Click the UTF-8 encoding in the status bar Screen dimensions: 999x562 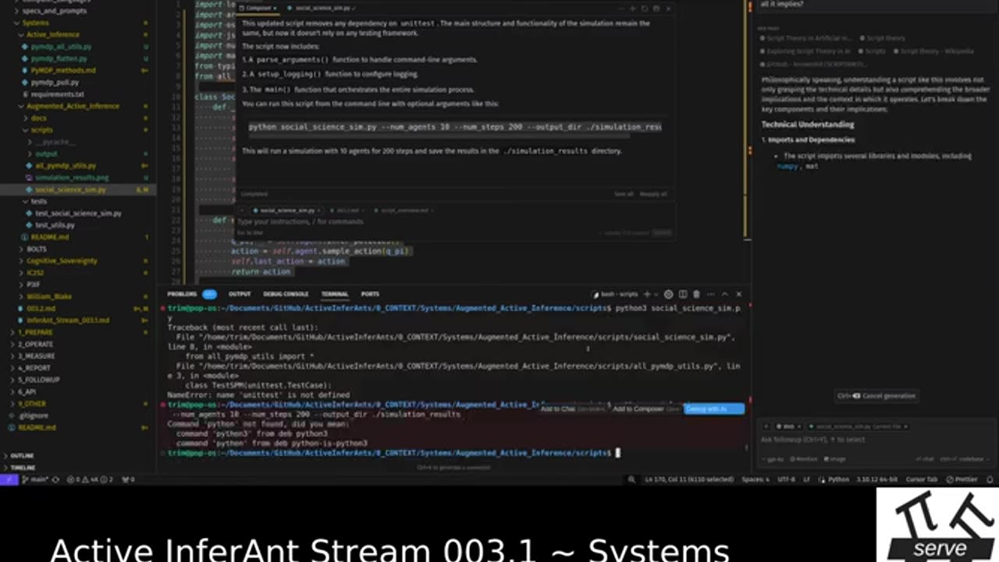pyautogui.click(x=785, y=479)
